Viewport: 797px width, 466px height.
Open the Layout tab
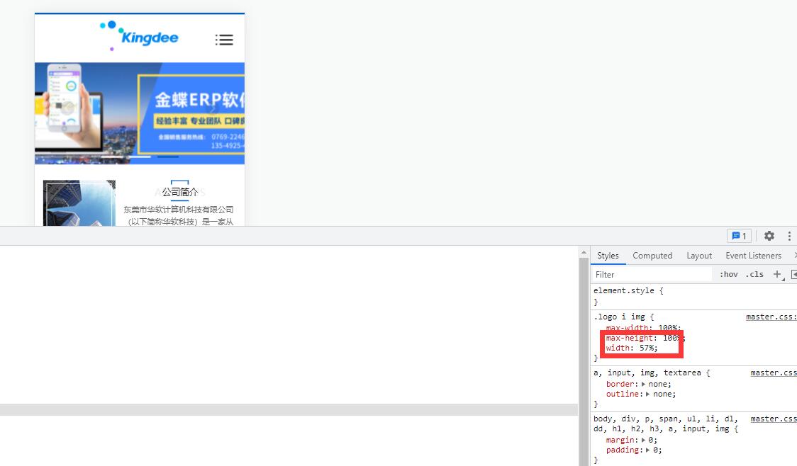(x=699, y=256)
